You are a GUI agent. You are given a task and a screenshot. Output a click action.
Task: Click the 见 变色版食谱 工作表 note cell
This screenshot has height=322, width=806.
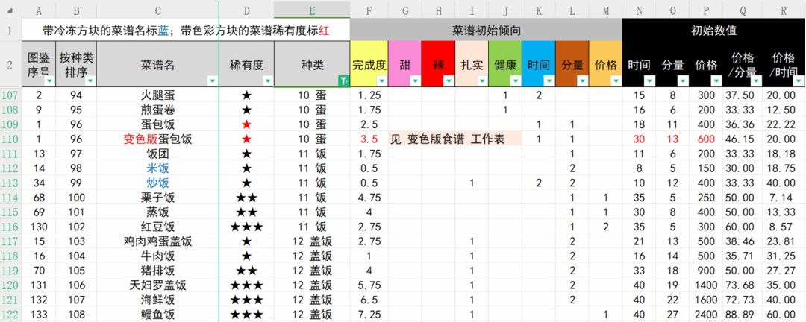(x=455, y=139)
